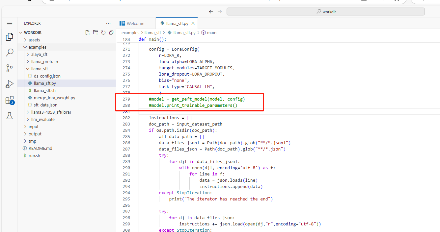Image resolution: width=440 pixels, height=232 pixels.
Task: Click the New File icon in Explorer
Action: 88,33
